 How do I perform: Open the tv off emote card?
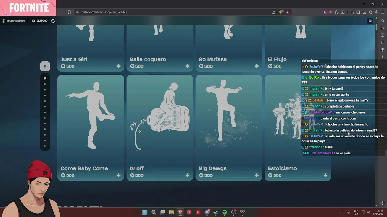[x=160, y=128]
